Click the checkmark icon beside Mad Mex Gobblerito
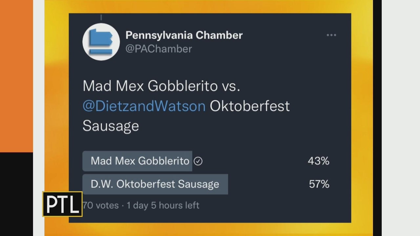The height and width of the screenshot is (236, 420). tap(198, 161)
